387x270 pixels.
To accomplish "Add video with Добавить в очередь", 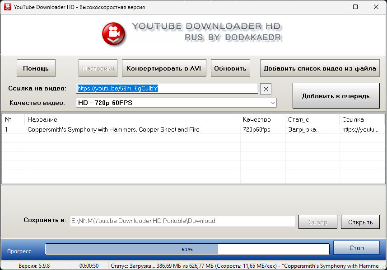I will pos(336,96).
